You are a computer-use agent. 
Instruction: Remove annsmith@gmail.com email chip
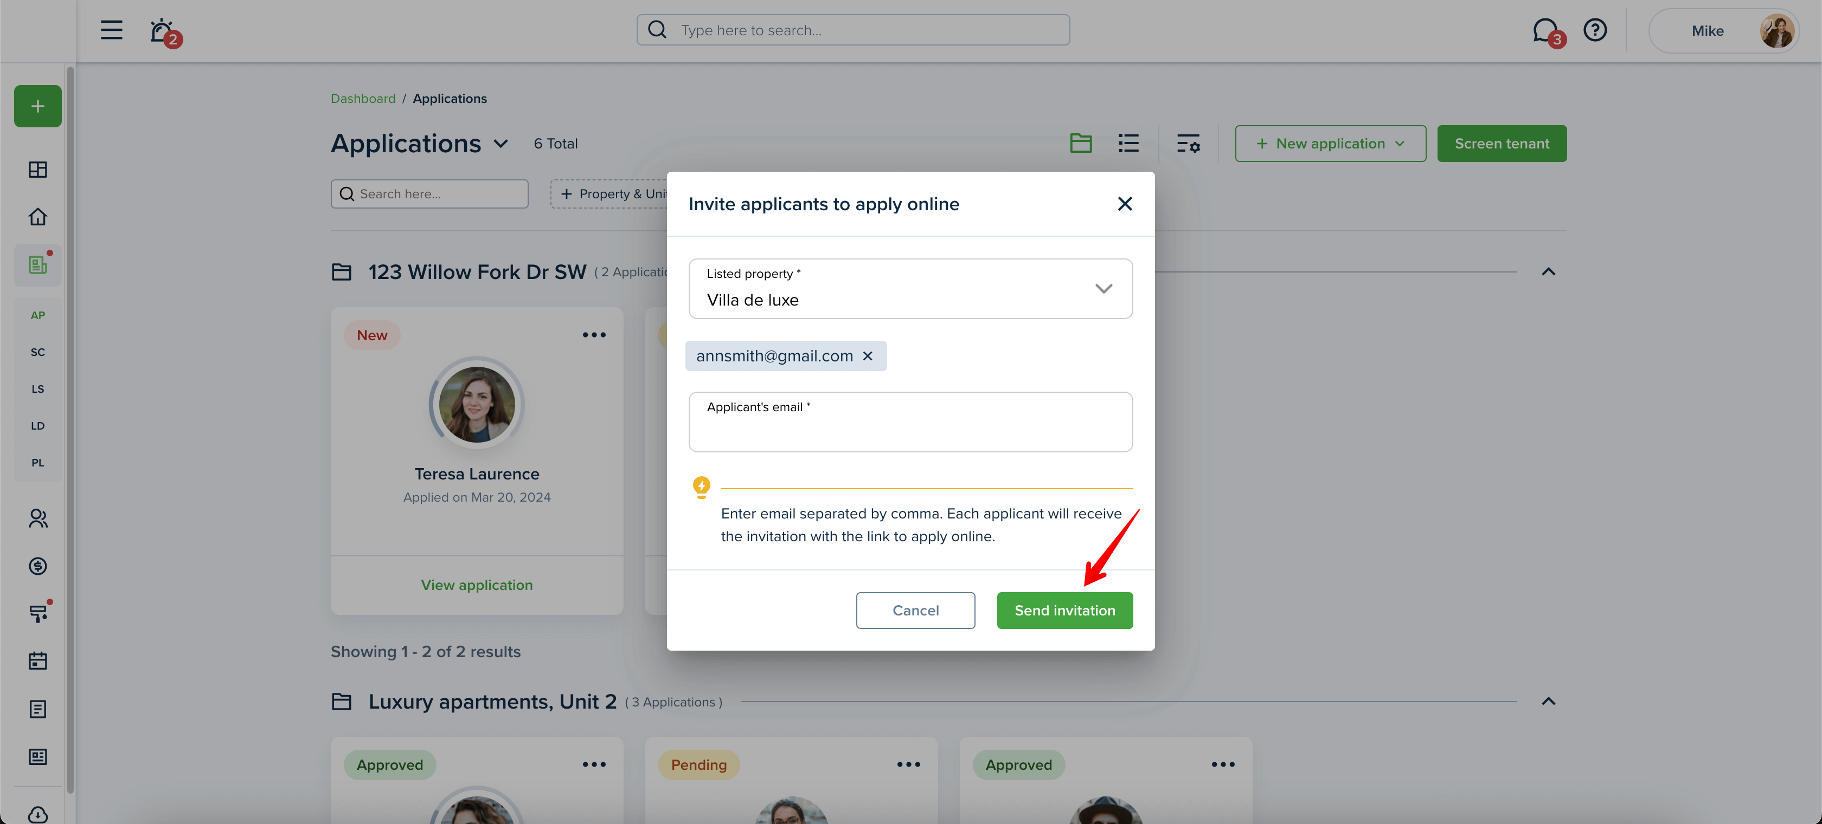868,356
